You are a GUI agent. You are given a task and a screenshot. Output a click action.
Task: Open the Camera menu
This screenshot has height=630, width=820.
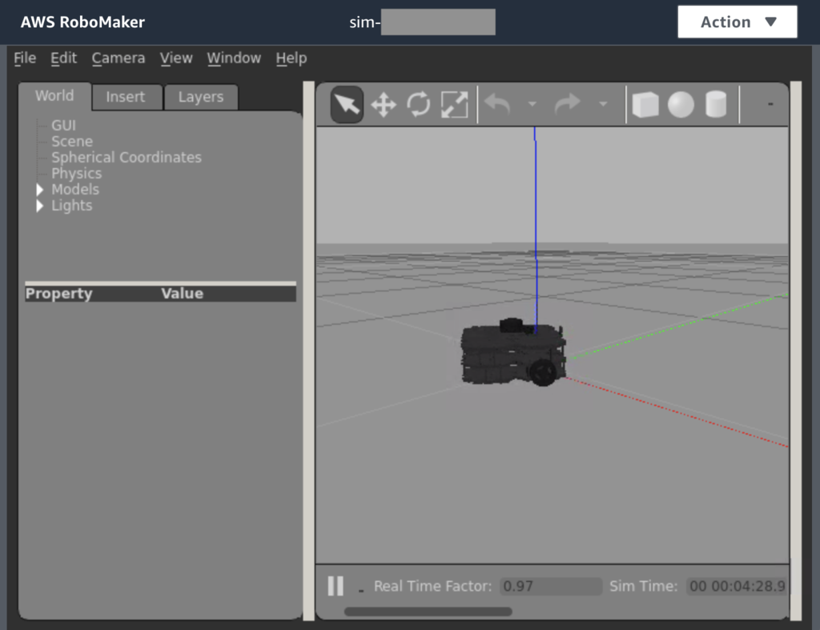tap(119, 58)
